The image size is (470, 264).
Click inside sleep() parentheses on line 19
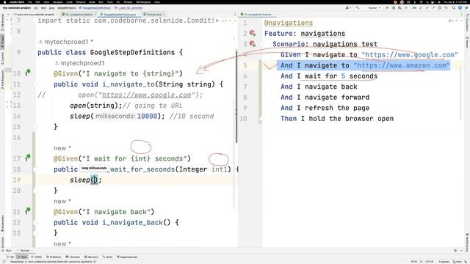point(94,180)
